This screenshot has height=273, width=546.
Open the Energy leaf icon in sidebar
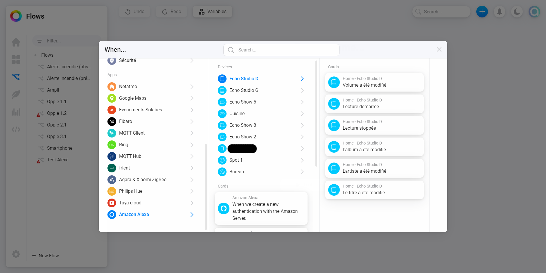(x=16, y=94)
